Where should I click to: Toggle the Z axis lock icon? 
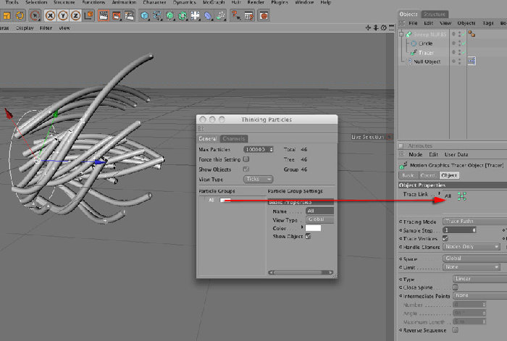click(x=75, y=15)
